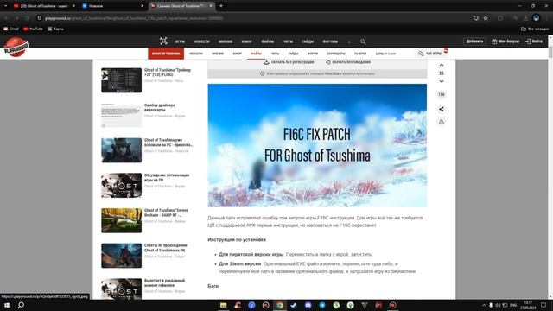
Task: Open the Windows Start menu
Action: (x=7, y=305)
